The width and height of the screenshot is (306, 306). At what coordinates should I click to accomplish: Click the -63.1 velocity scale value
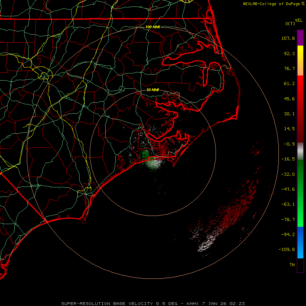pyautogui.click(x=288, y=204)
